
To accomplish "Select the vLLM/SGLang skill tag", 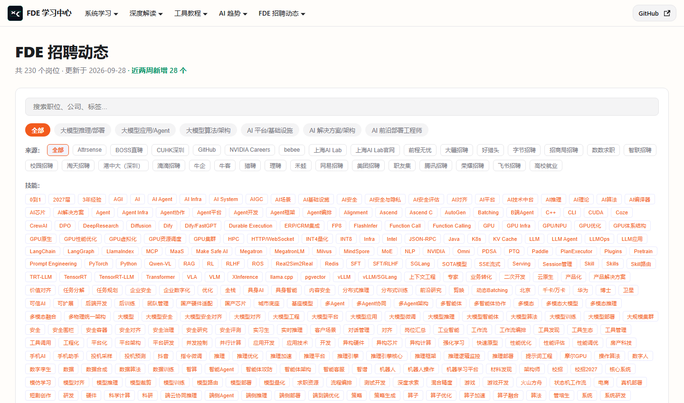I will click(x=380, y=277).
